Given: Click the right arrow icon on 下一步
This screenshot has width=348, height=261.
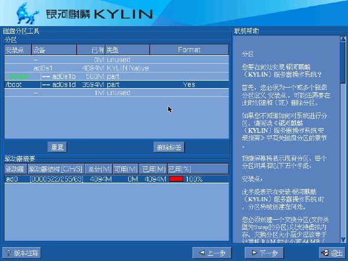Looking at the screenshot, I should (255, 252).
